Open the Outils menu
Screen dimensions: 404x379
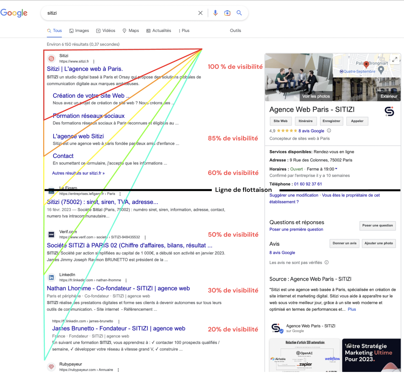[235, 31]
